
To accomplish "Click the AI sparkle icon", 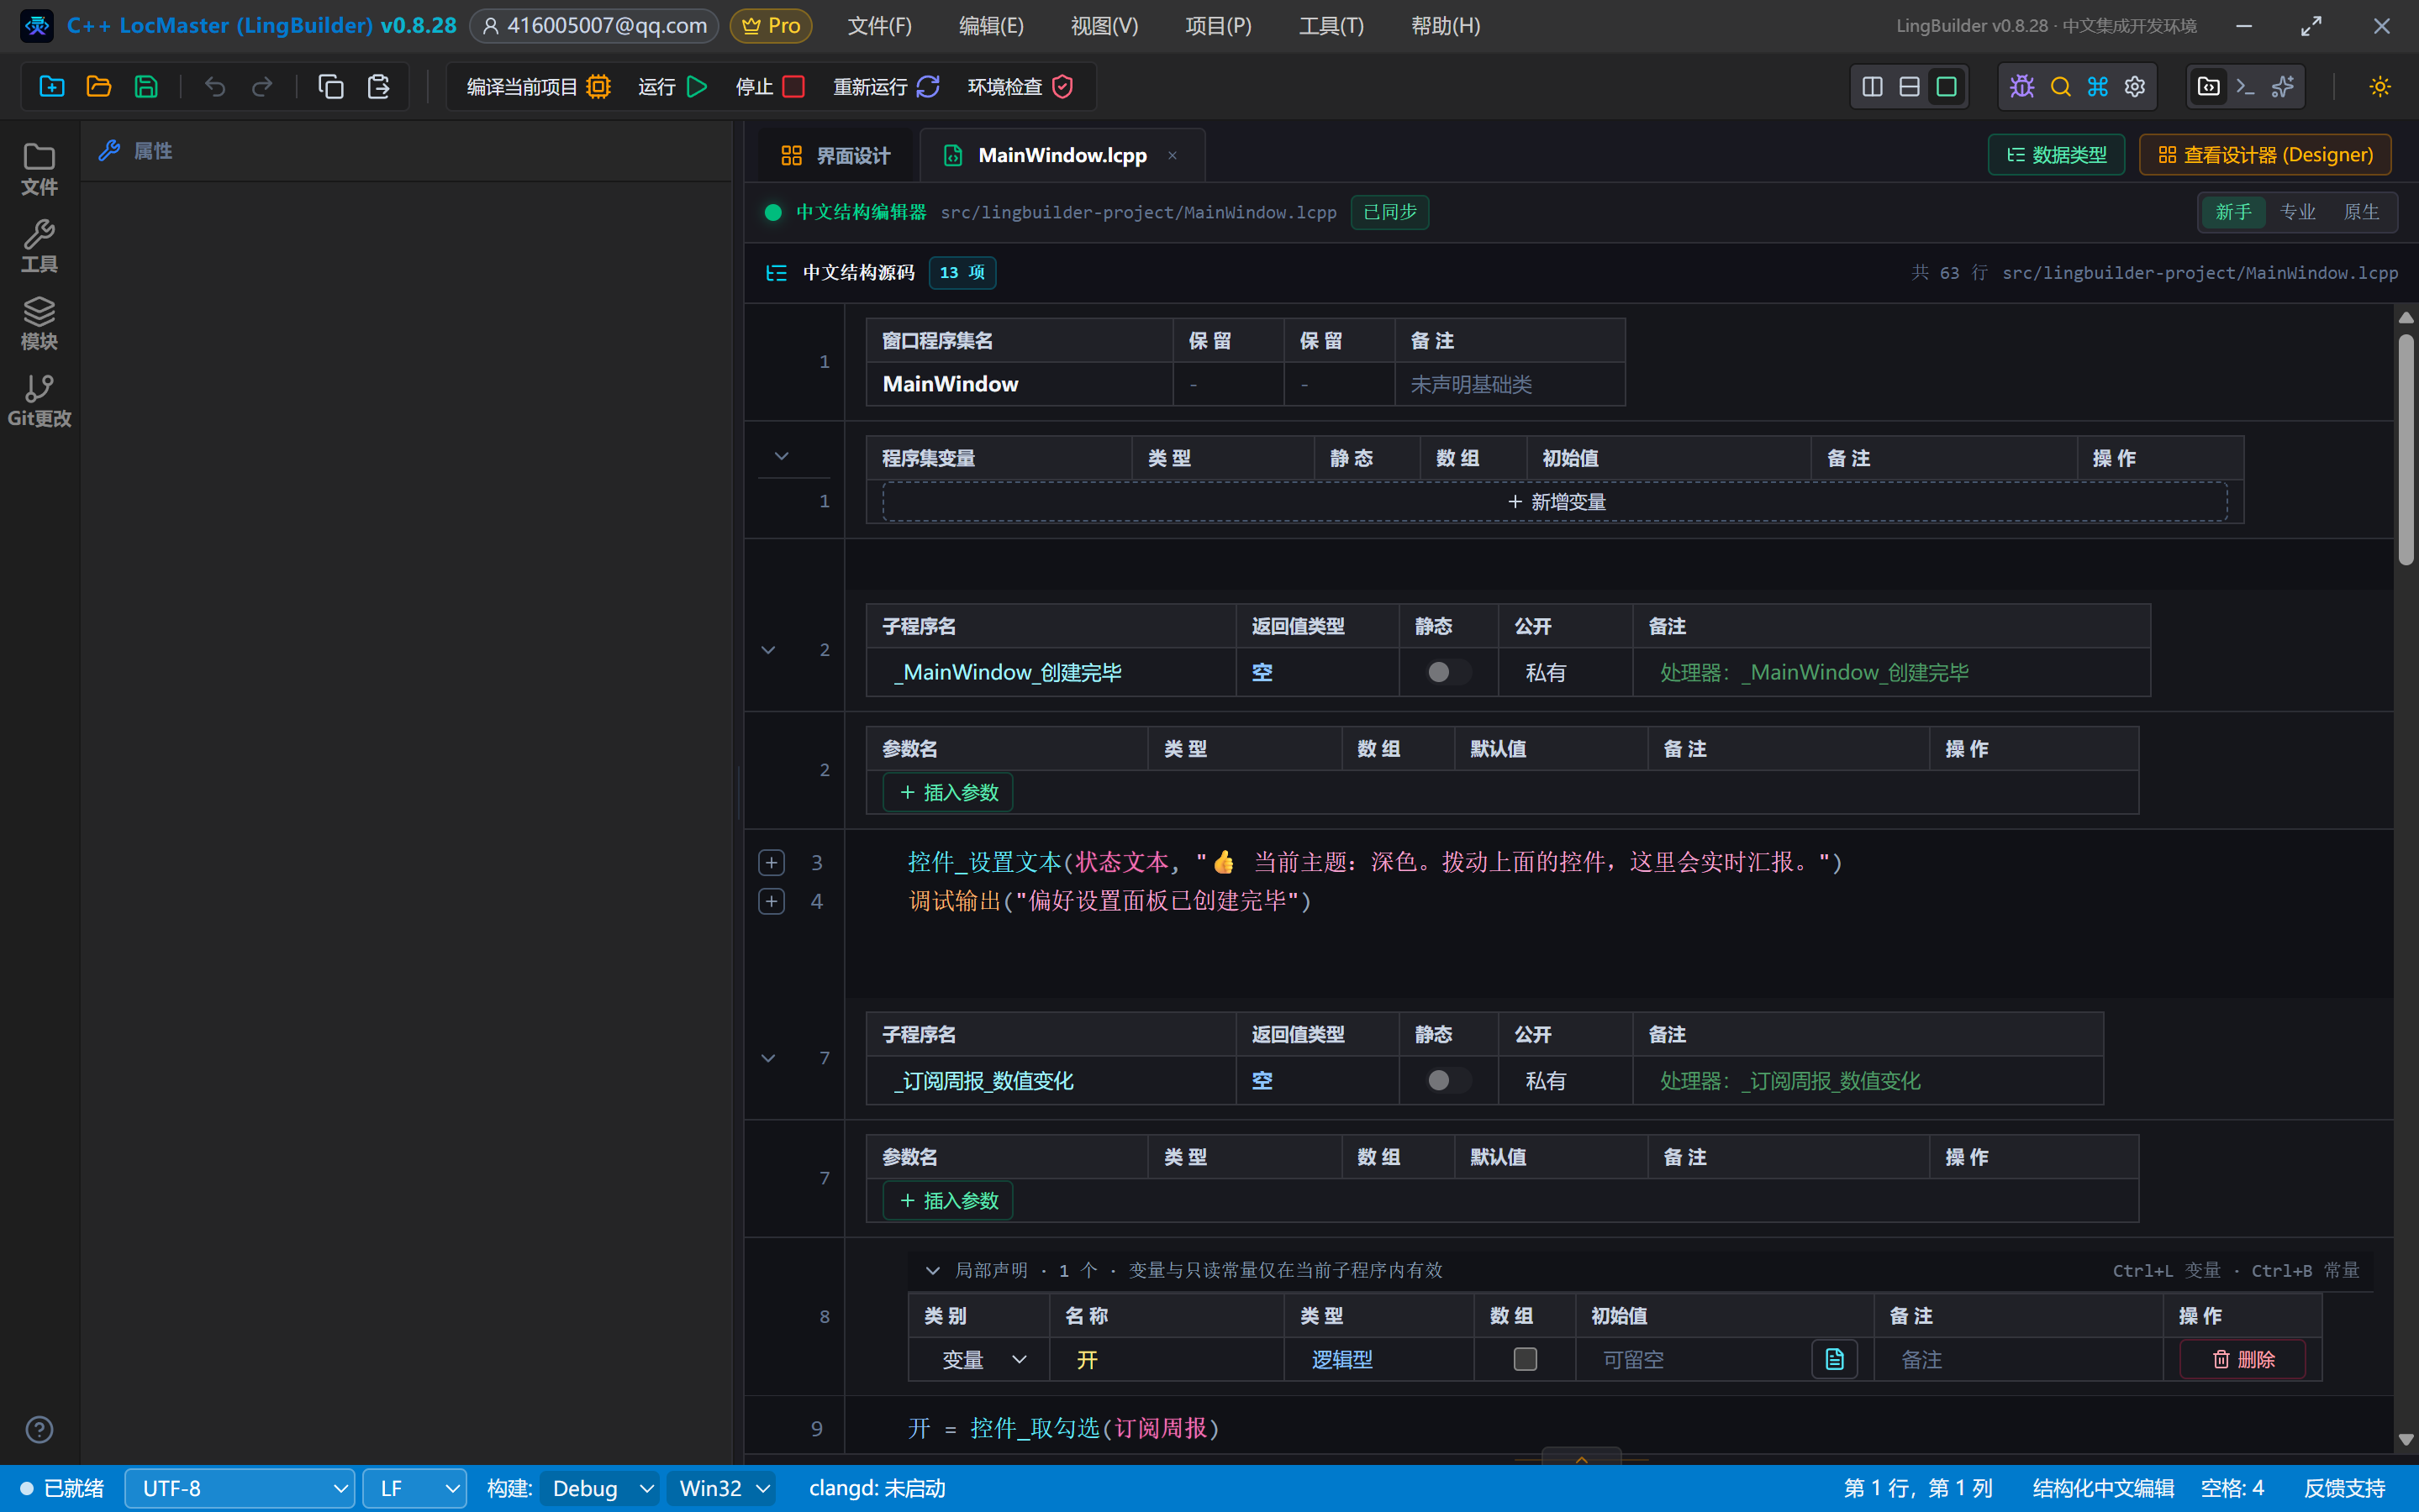I will [x=2283, y=87].
